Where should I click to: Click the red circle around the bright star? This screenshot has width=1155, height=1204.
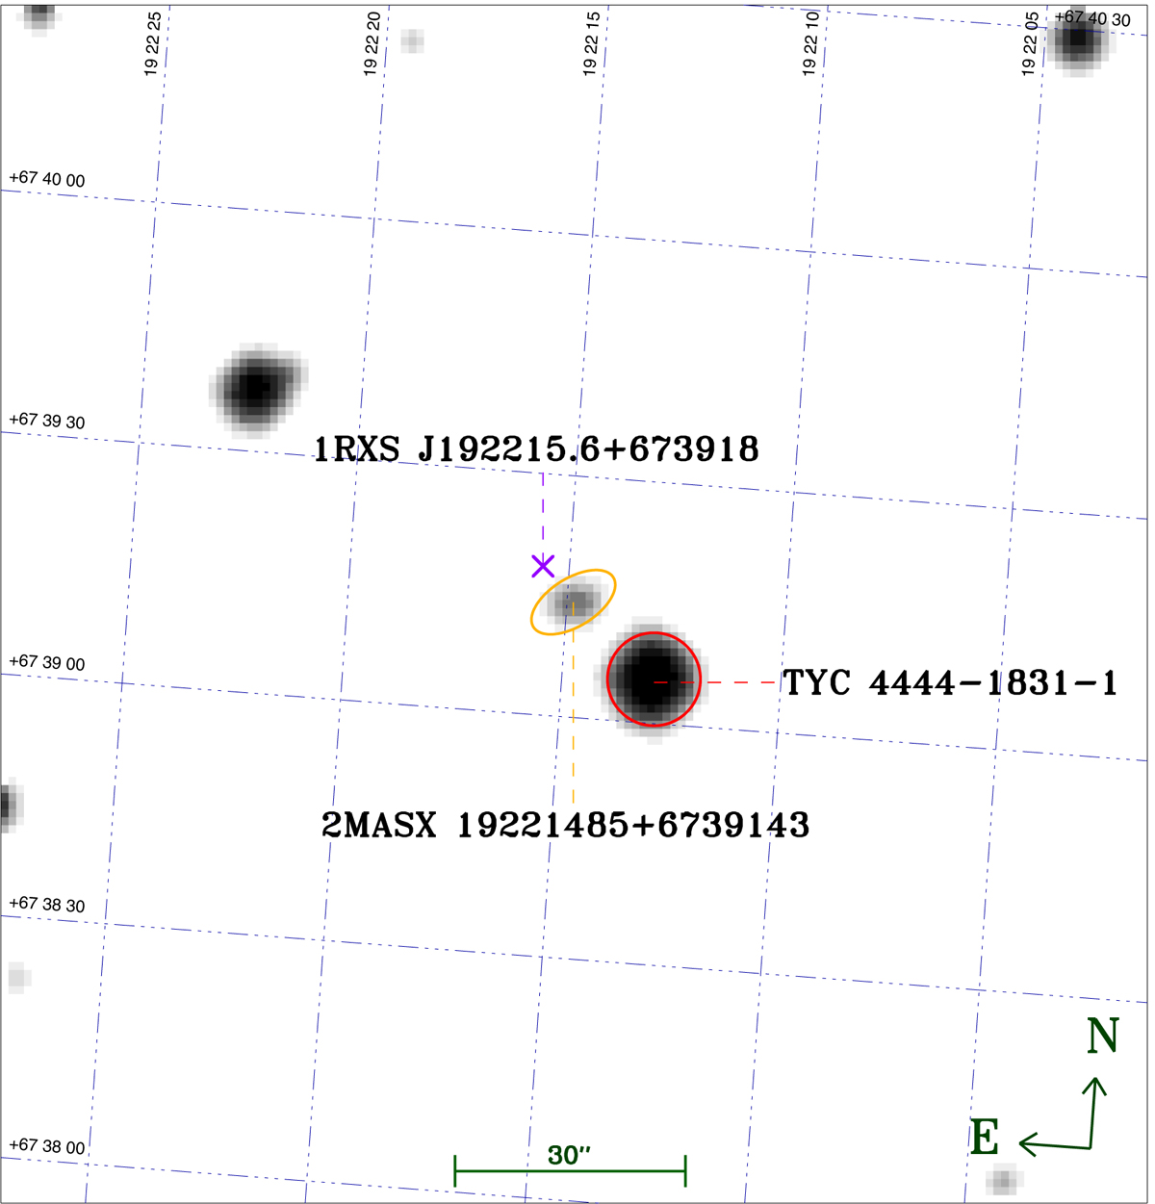(x=654, y=679)
